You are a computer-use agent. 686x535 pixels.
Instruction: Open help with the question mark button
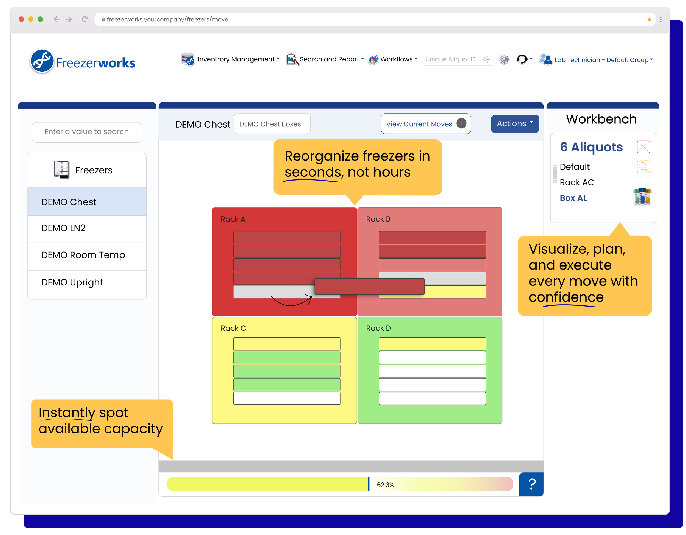tap(531, 484)
